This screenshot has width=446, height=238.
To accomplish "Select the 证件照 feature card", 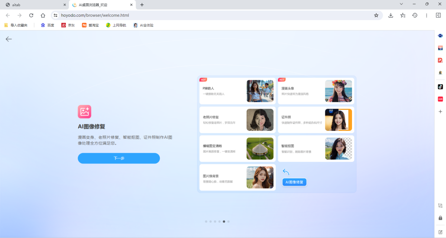I will tap(316, 120).
